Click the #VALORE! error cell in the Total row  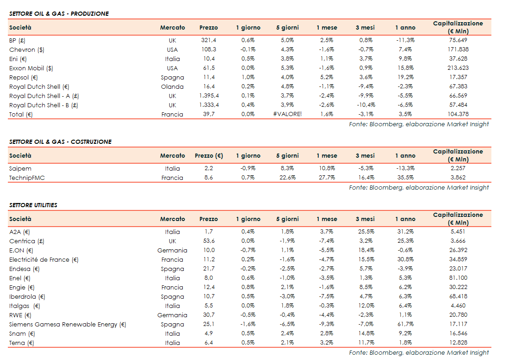tap(287, 114)
